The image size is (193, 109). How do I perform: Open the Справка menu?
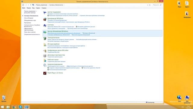tap(44, 8)
